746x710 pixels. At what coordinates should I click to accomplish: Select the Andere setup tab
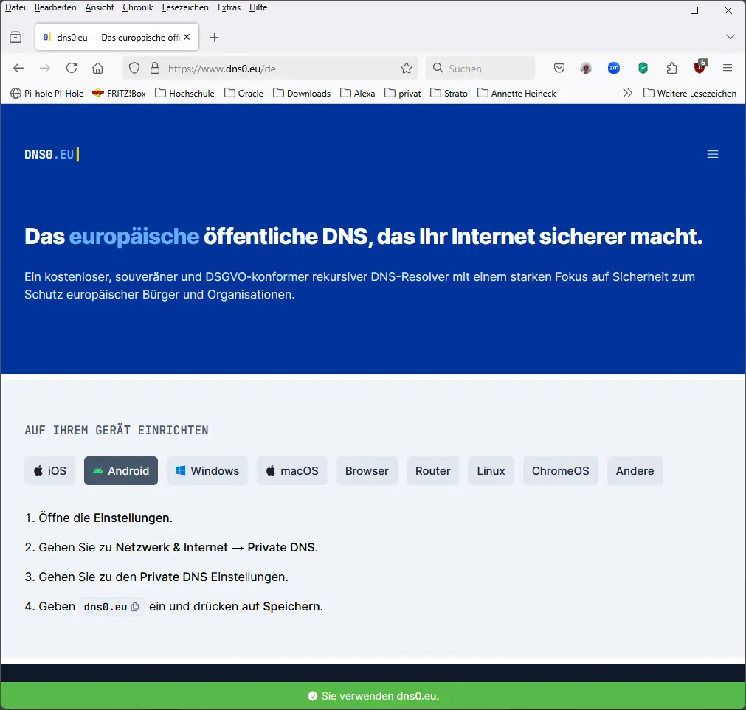click(635, 471)
